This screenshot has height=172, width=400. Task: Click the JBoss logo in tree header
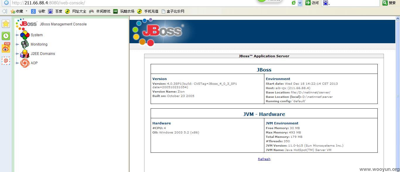click(27, 24)
